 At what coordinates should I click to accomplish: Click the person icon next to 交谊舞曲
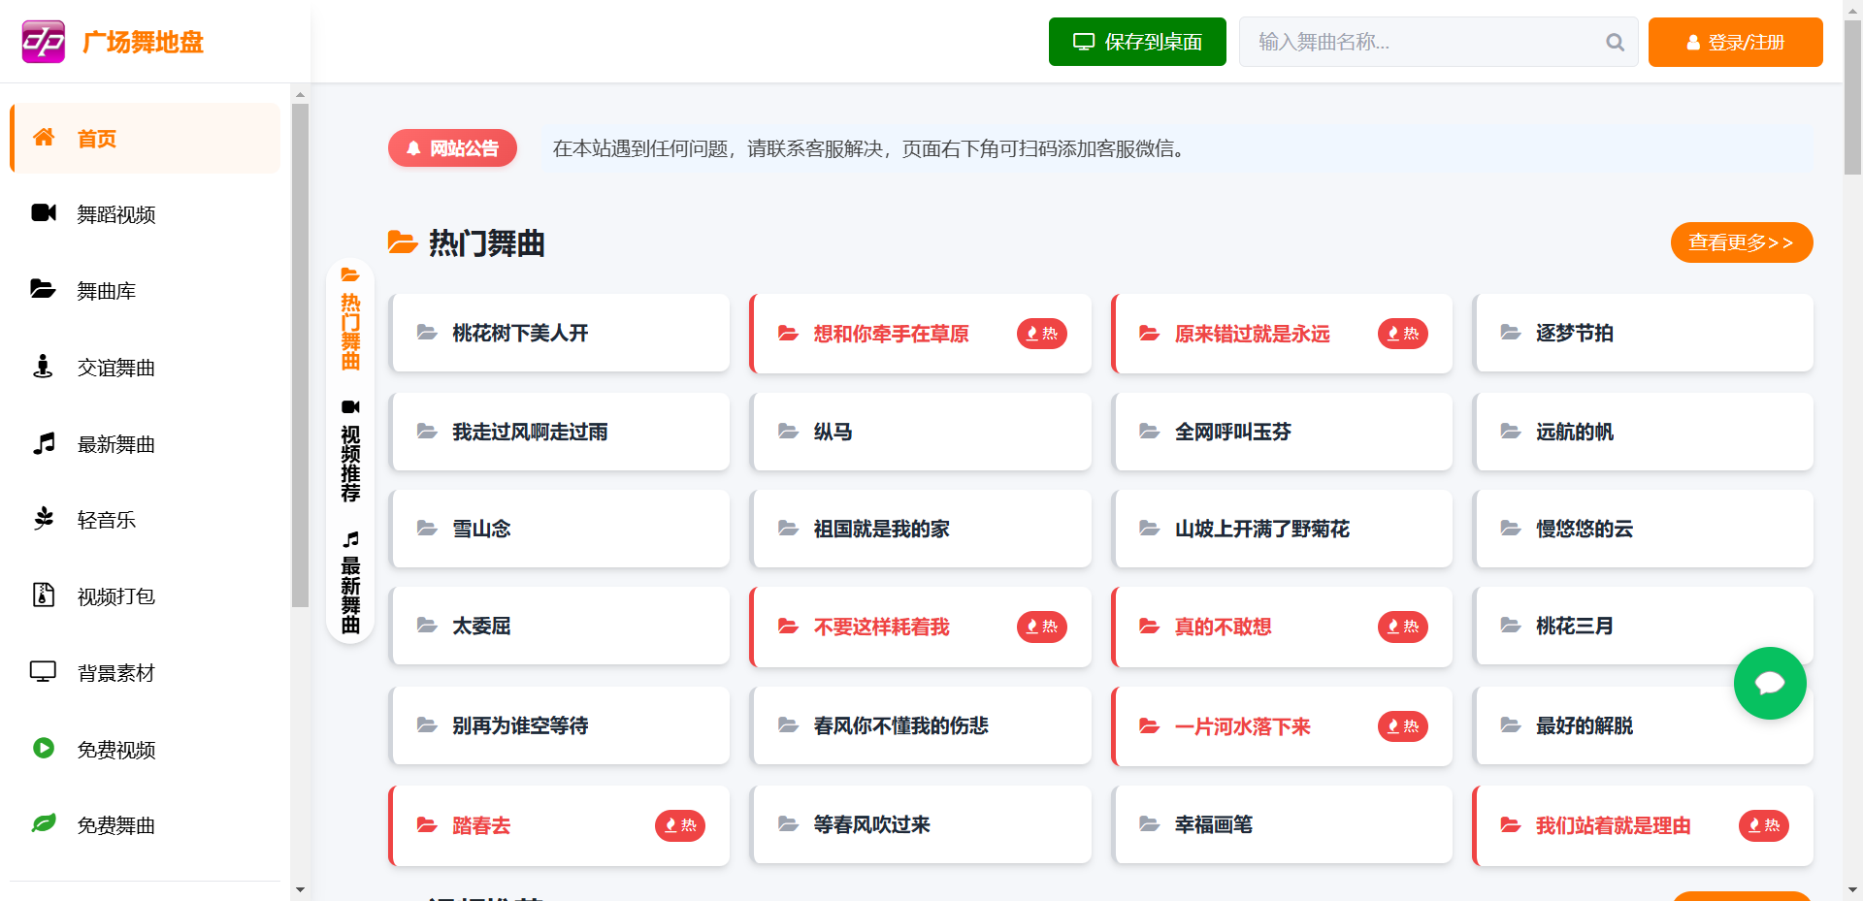(43, 367)
